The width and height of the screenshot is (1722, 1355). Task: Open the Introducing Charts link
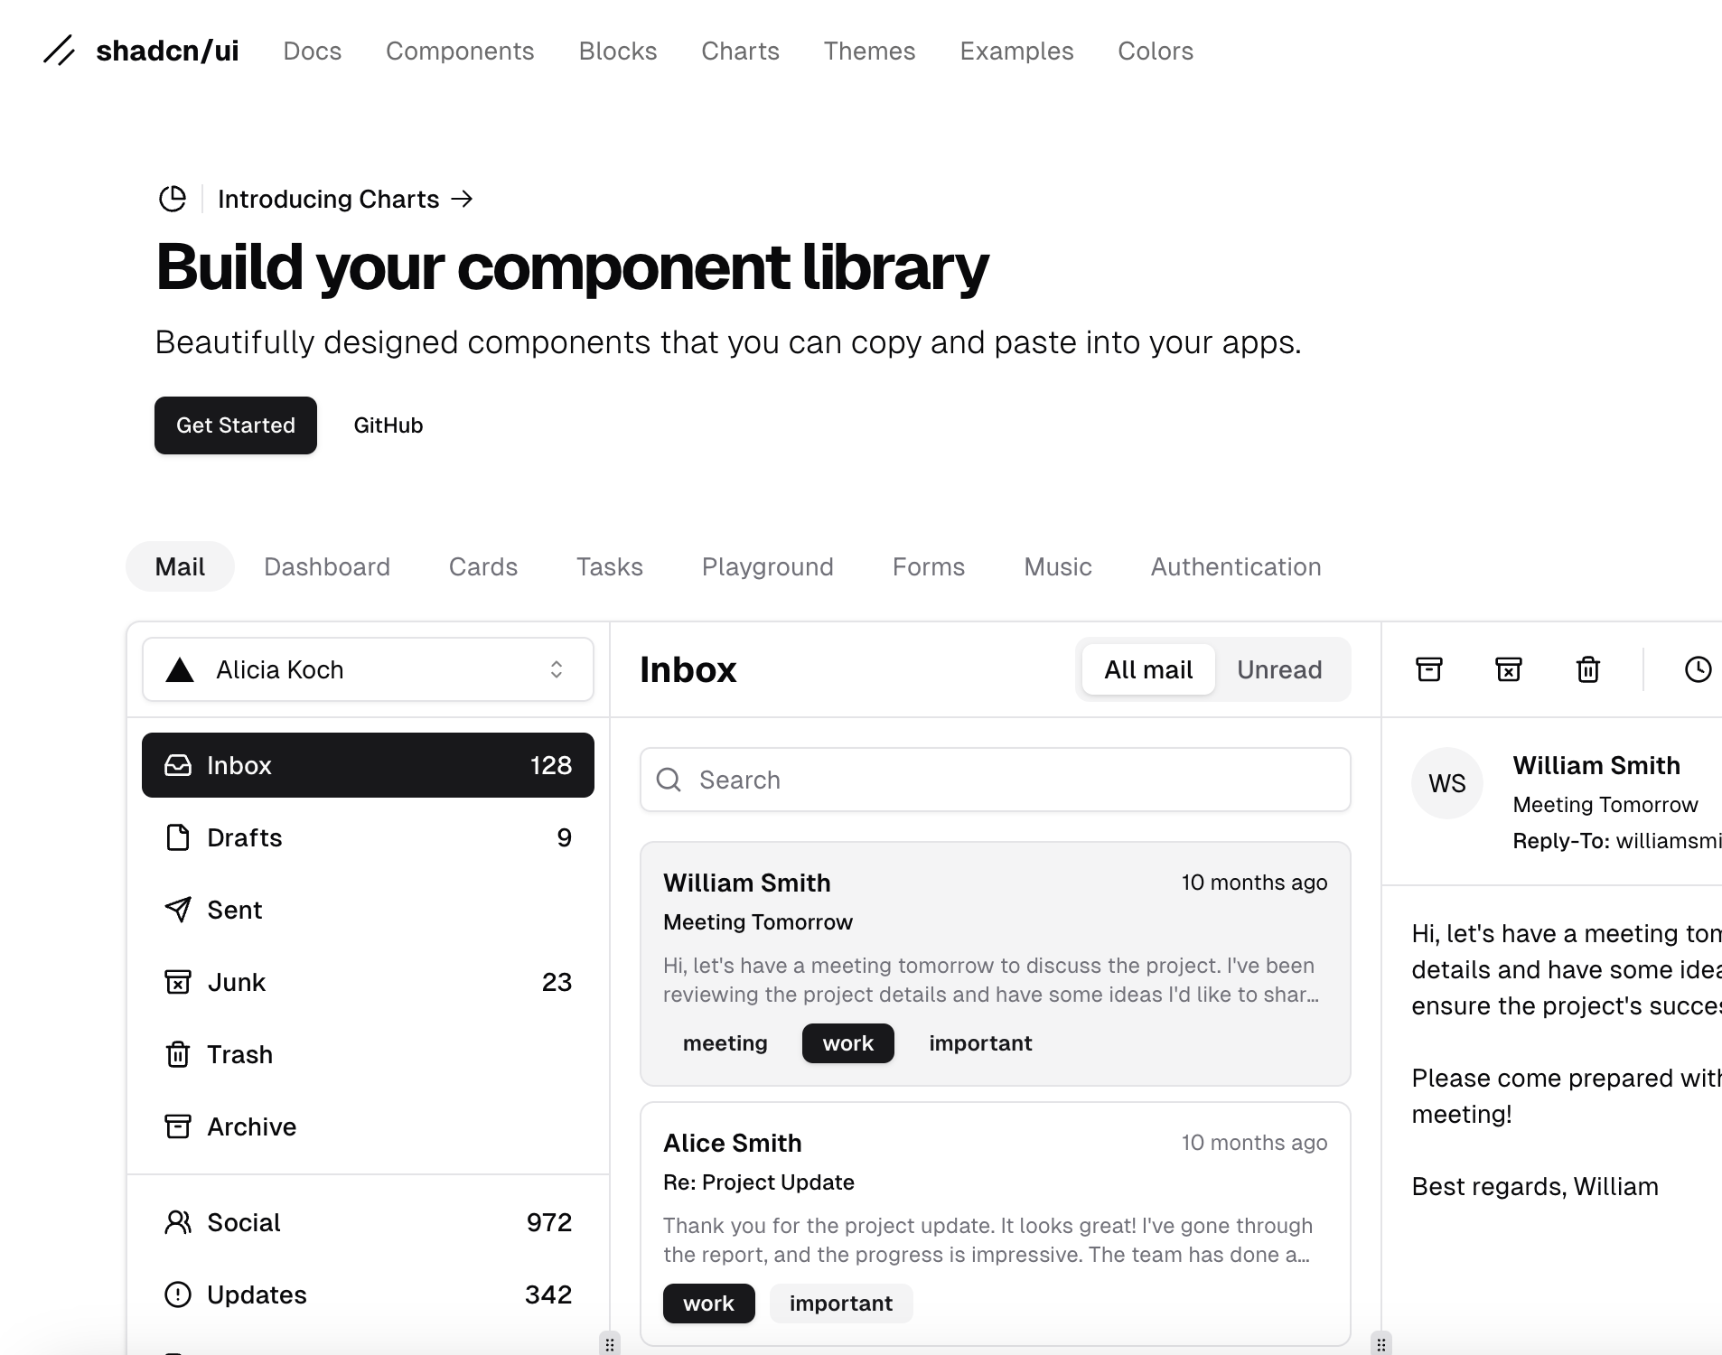pos(329,199)
